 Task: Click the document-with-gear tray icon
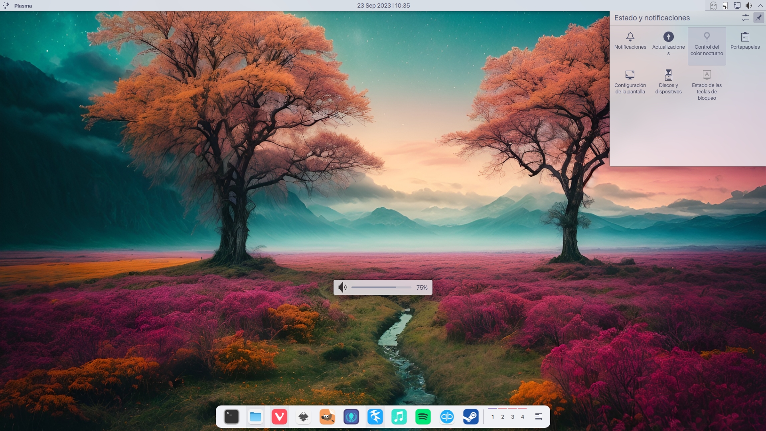(x=725, y=6)
